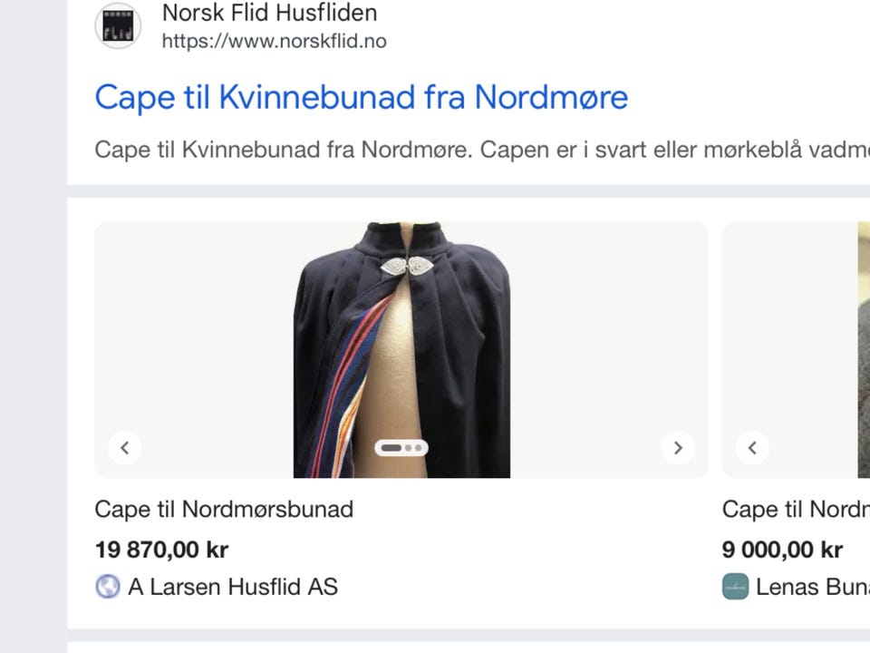The height and width of the screenshot is (653, 870).
Task: Click teal Lenas seller logo icon
Action: 735,587
